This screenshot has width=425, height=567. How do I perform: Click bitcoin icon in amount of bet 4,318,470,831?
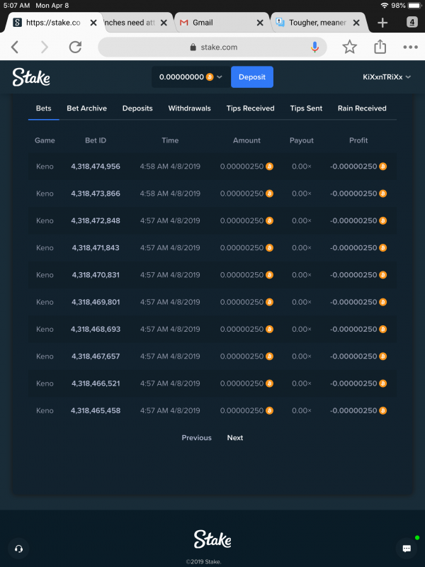(270, 275)
